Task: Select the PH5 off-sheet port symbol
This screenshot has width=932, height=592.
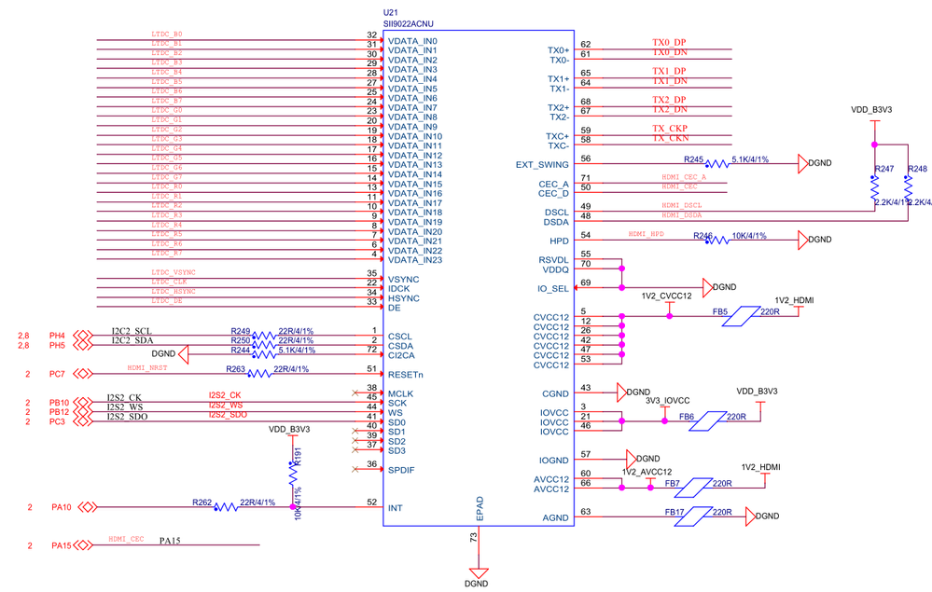Action: point(83,345)
